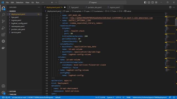Open the Docker view icon
The width and height of the screenshot is (177, 99).
click(x=3, y=48)
